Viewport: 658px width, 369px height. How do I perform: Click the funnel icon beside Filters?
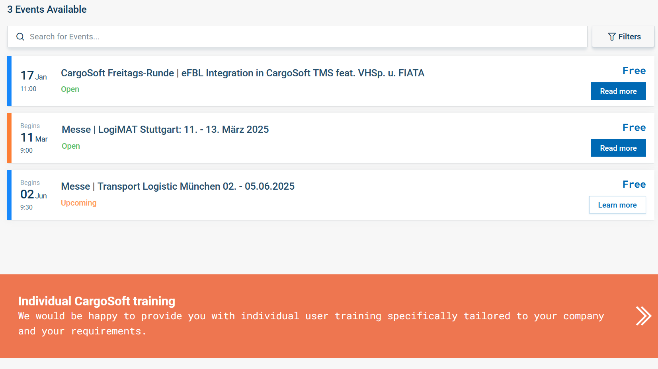(x=612, y=37)
